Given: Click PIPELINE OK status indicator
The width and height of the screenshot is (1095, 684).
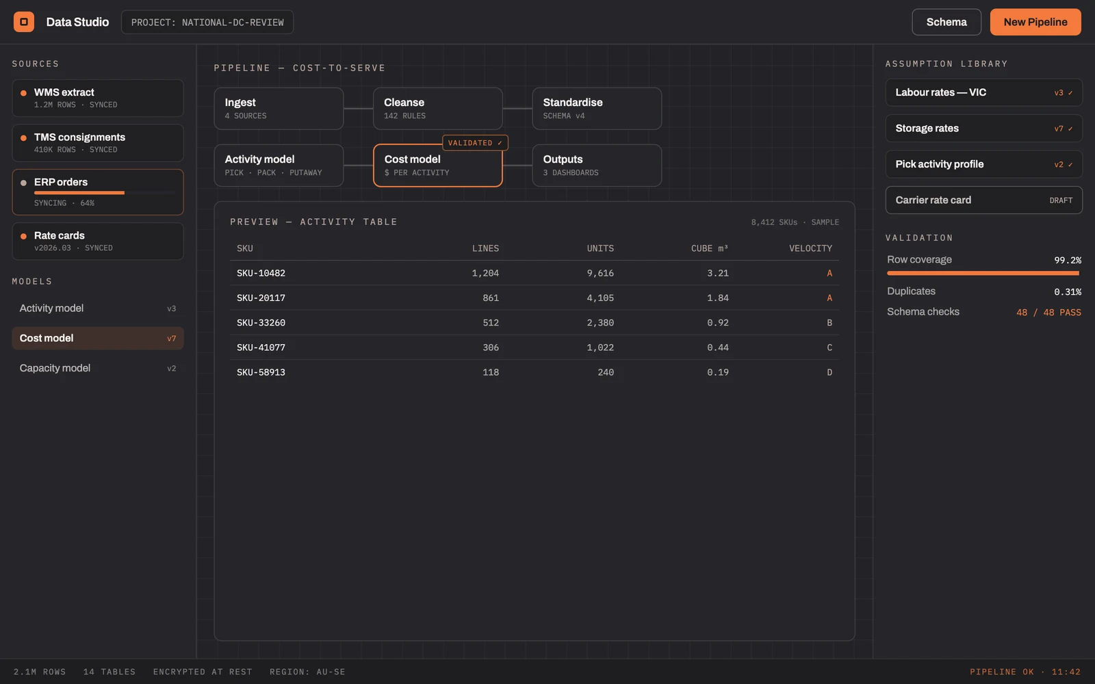Looking at the screenshot, I should (1025, 672).
